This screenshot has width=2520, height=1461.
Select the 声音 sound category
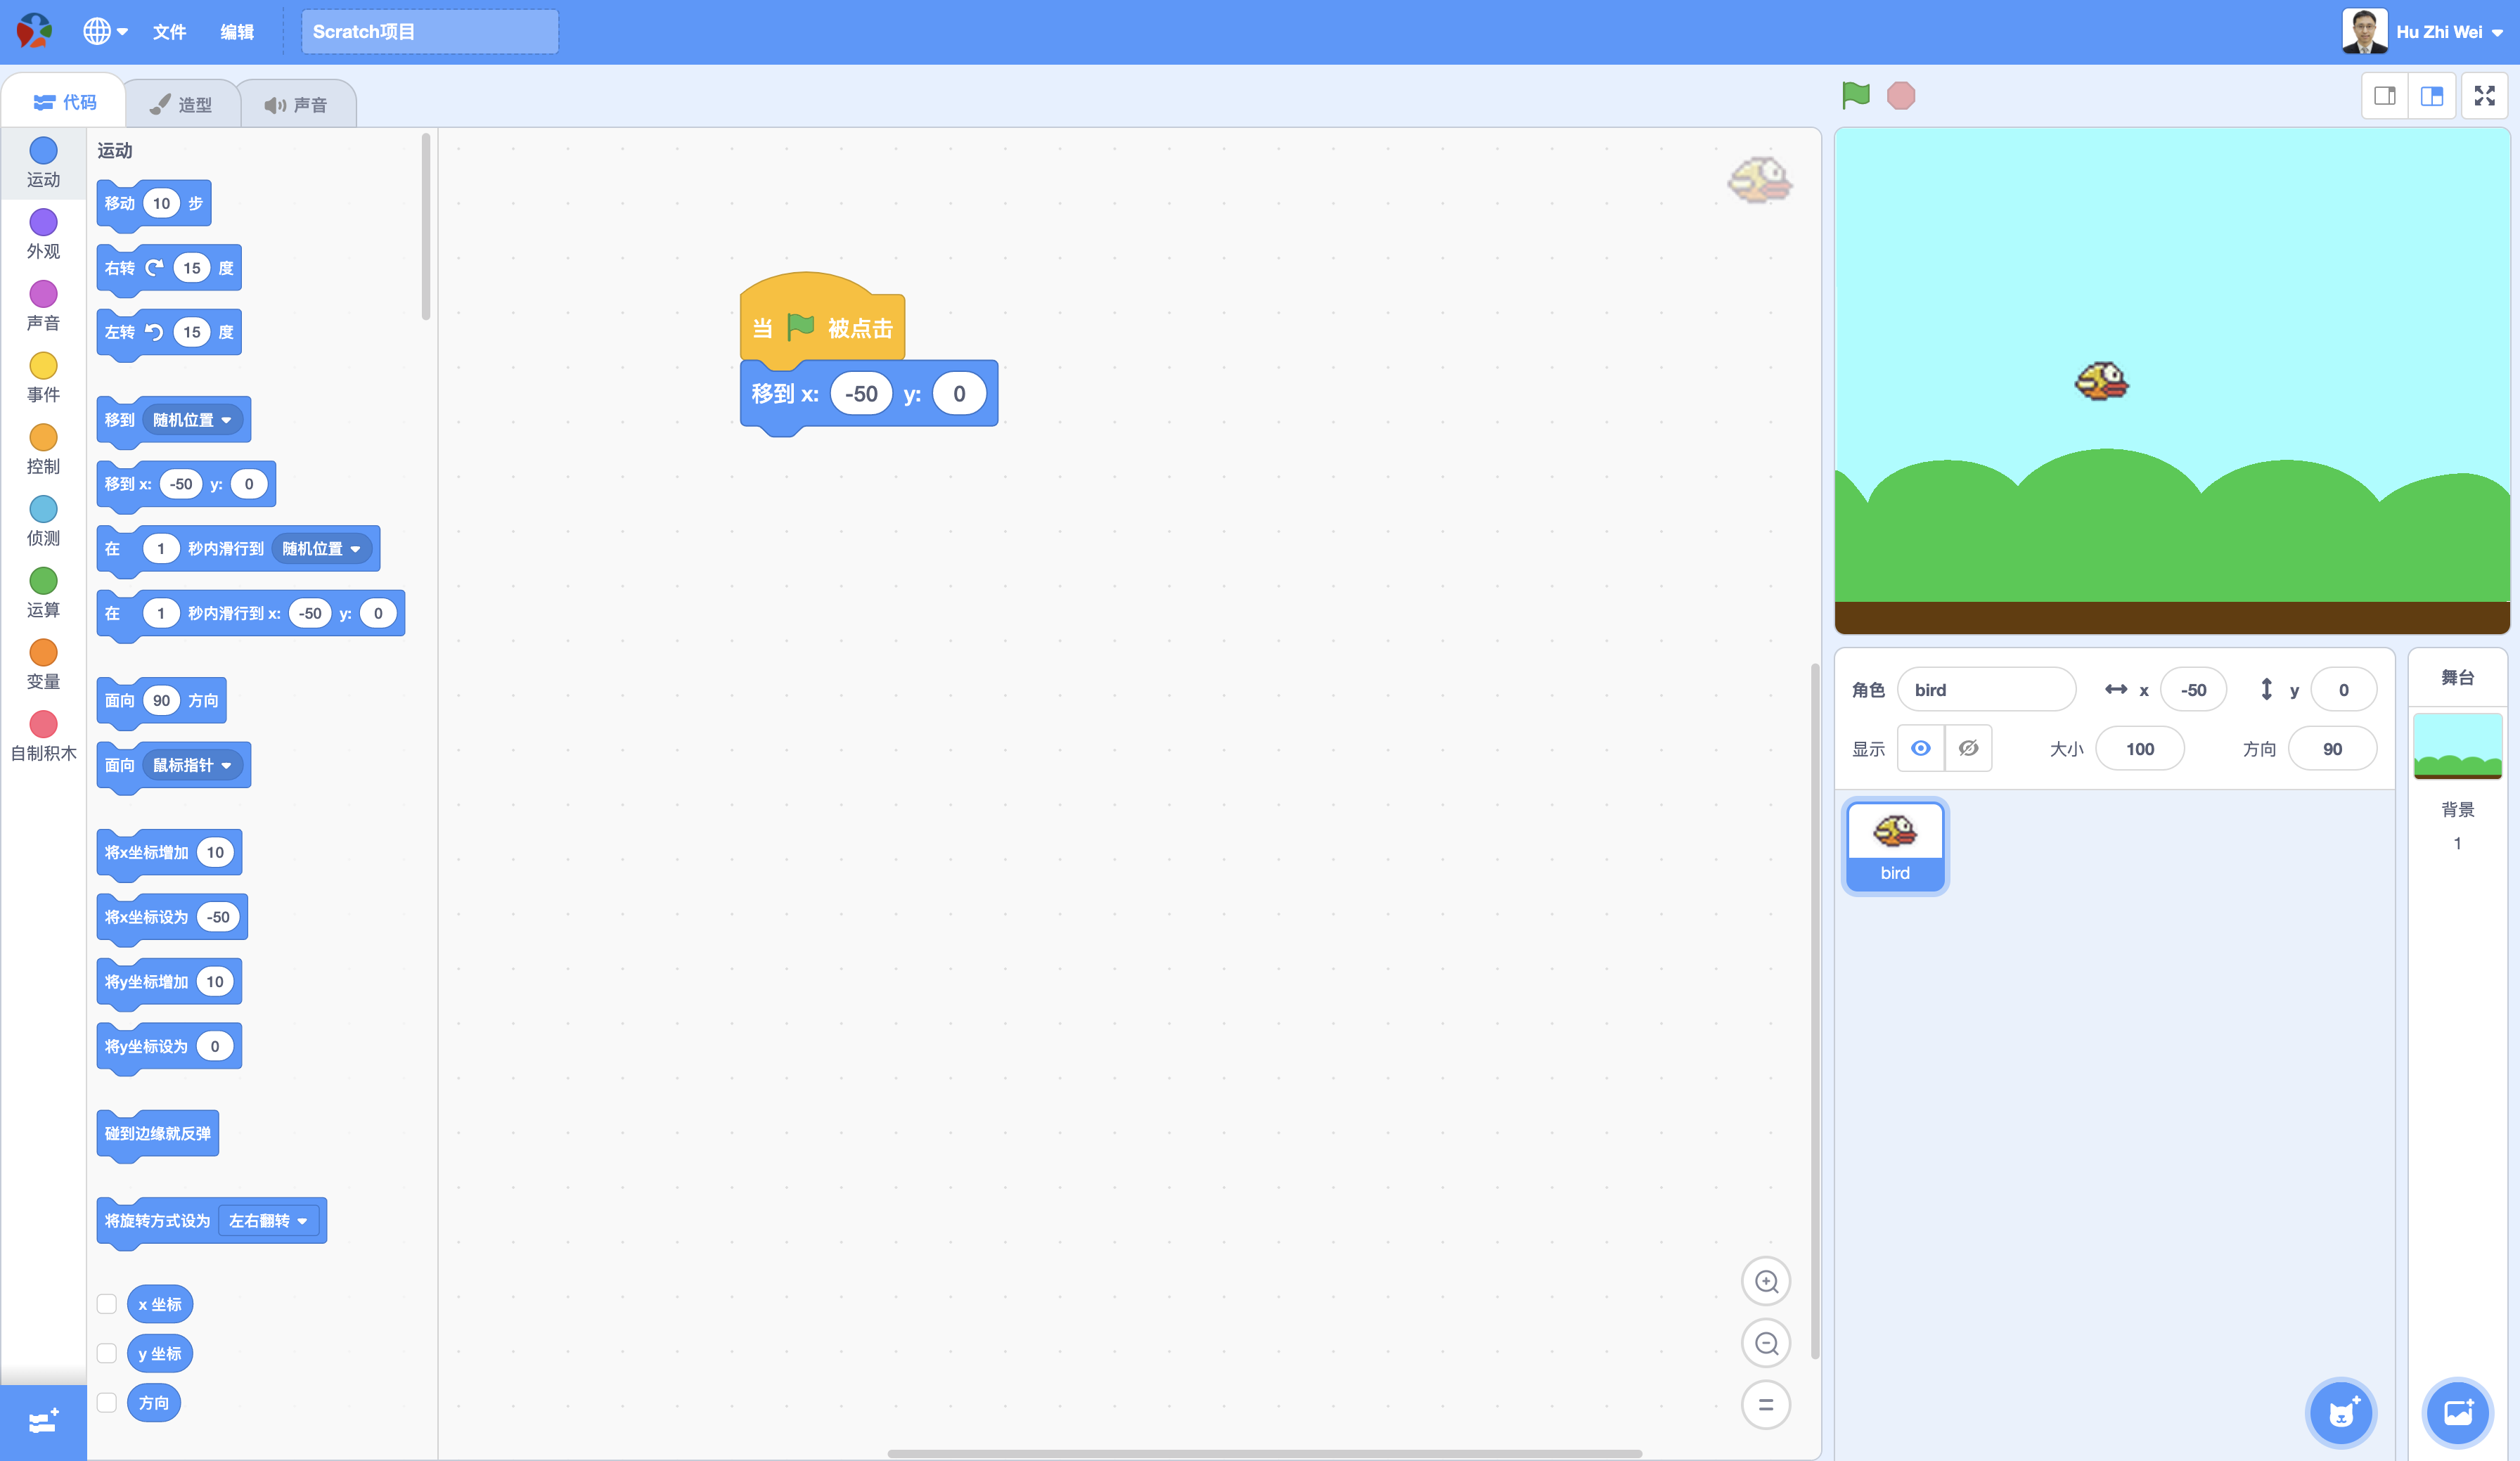43,307
